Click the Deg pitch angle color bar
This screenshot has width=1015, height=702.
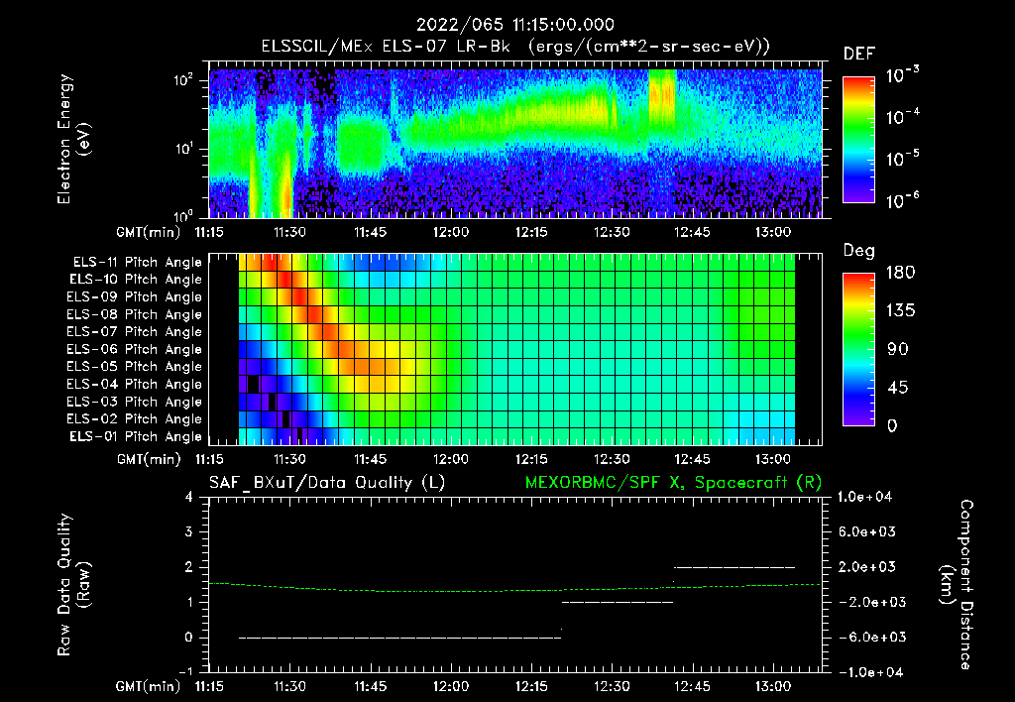click(858, 349)
